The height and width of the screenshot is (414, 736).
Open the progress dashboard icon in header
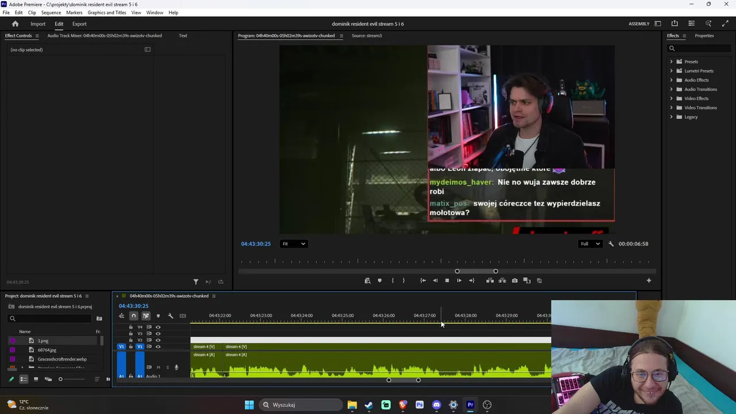(x=691, y=24)
